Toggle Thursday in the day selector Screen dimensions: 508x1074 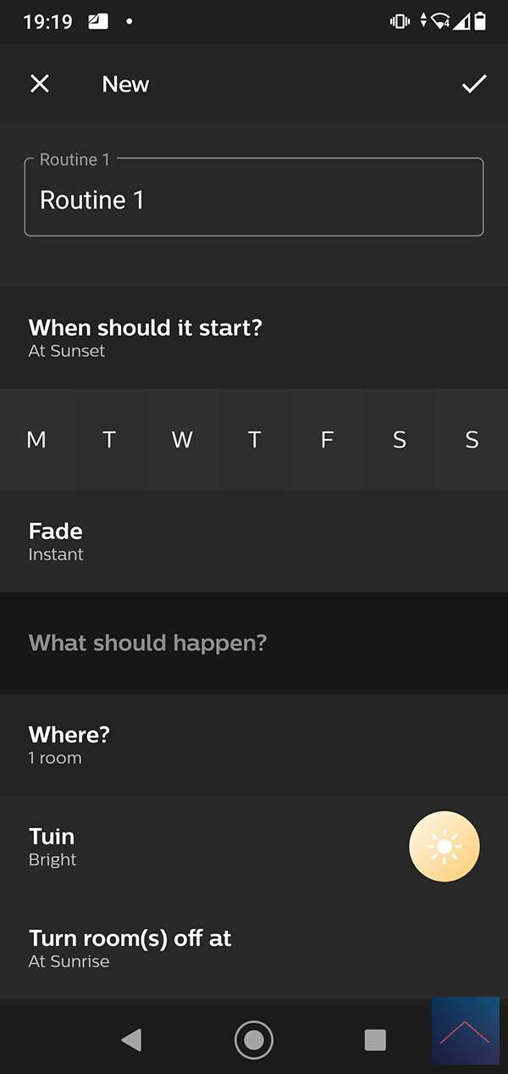point(254,440)
